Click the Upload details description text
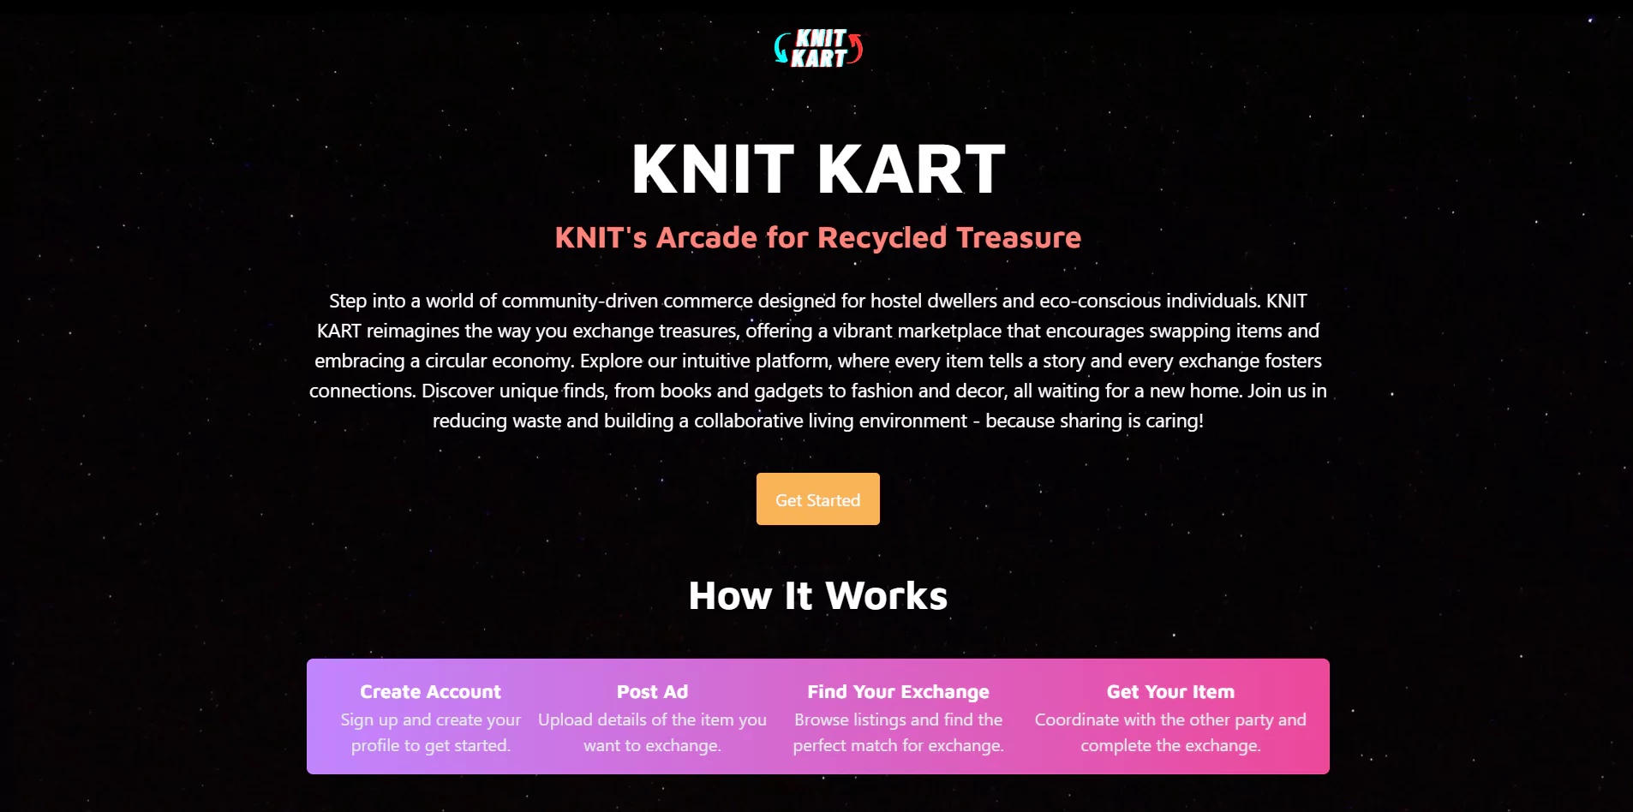The height and width of the screenshot is (812, 1633). pos(652,732)
